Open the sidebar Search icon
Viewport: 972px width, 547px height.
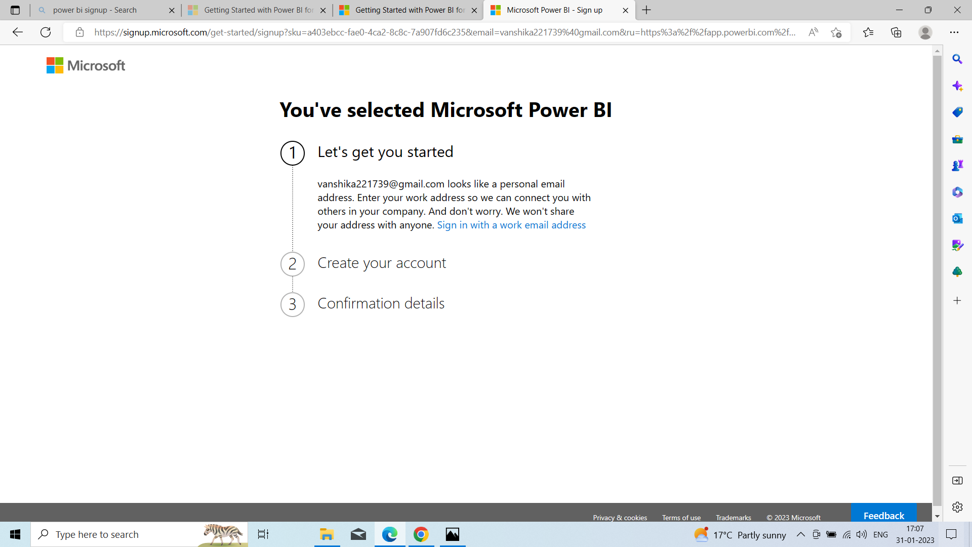tap(957, 59)
